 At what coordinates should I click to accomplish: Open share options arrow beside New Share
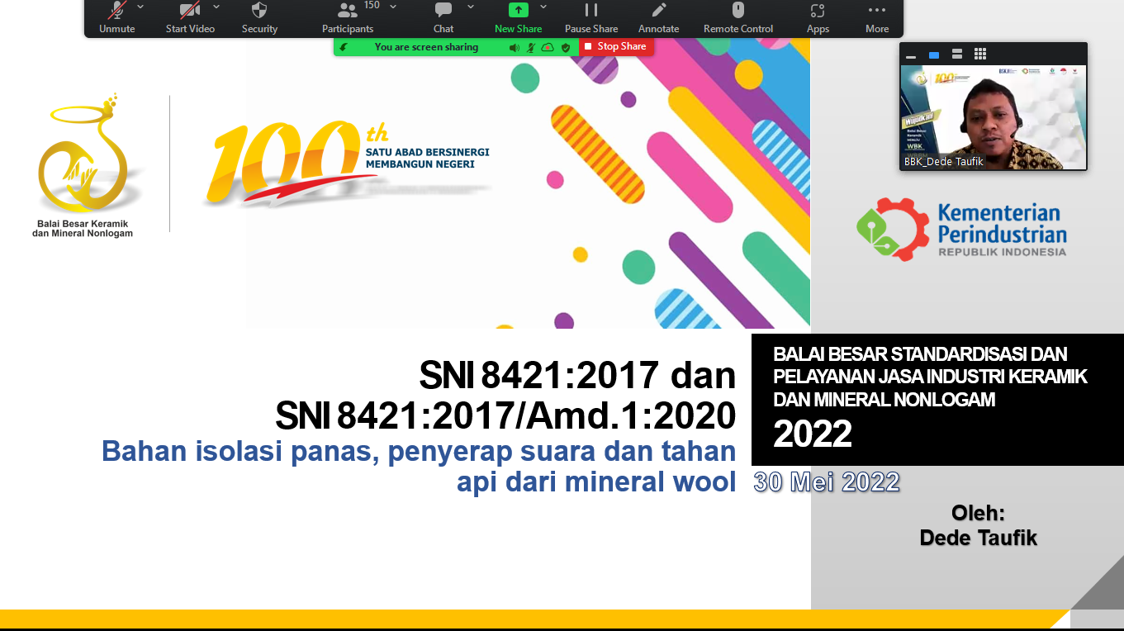(x=543, y=7)
